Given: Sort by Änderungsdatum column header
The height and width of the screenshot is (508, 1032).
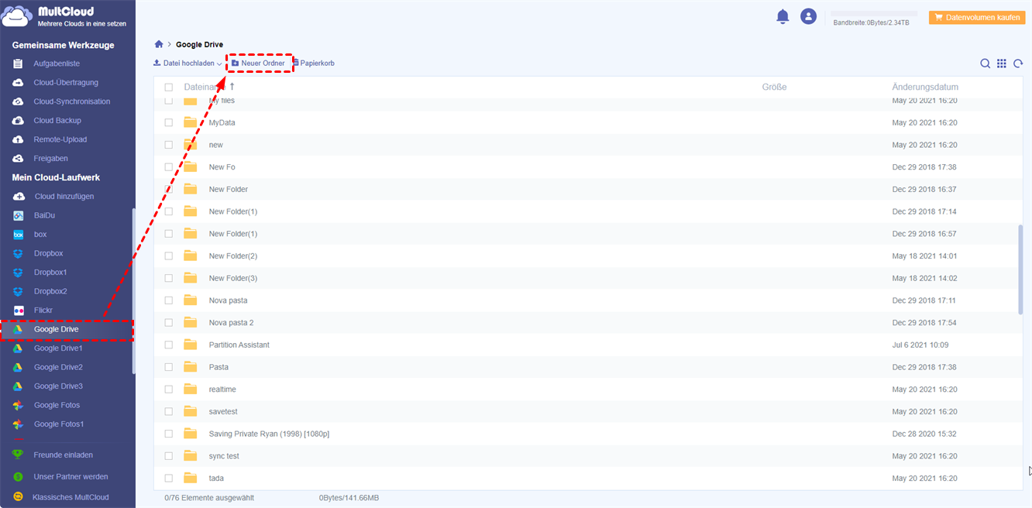Looking at the screenshot, I should (x=925, y=88).
